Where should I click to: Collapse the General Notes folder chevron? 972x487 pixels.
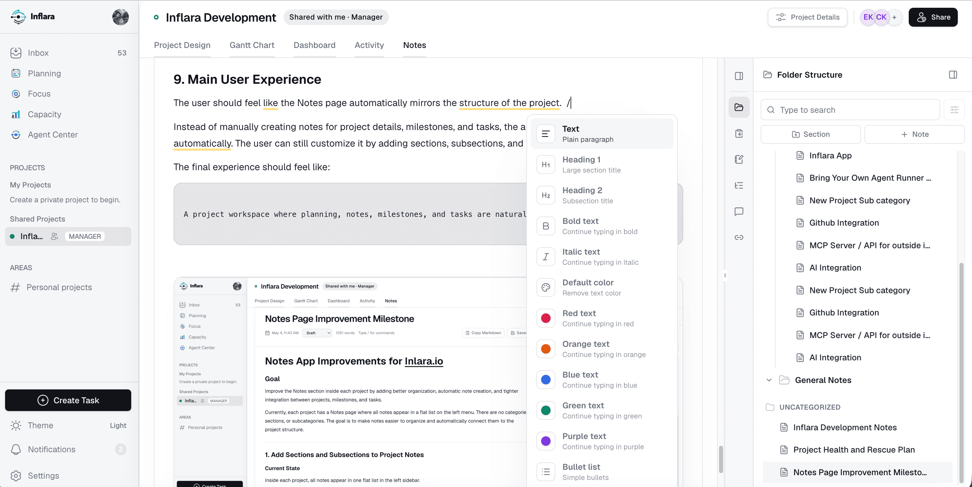coord(769,380)
